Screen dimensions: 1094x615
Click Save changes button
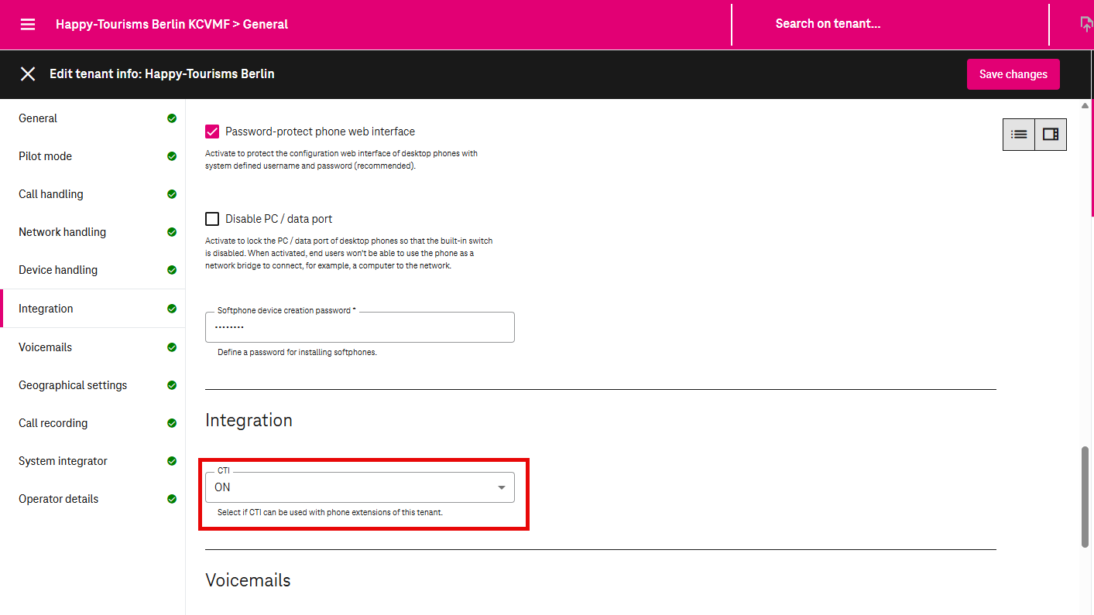[x=1013, y=74]
